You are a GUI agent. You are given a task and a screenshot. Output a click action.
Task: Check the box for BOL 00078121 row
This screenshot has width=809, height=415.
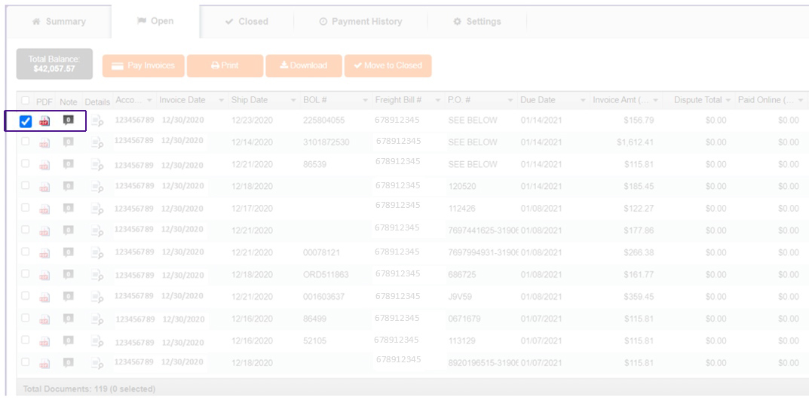click(x=26, y=252)
